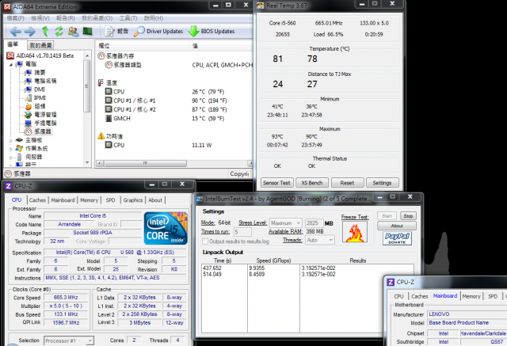Switch to Mainboard tab in left CPU-Z window
Screen dimensions: 507x346
[x=63, y=200]
